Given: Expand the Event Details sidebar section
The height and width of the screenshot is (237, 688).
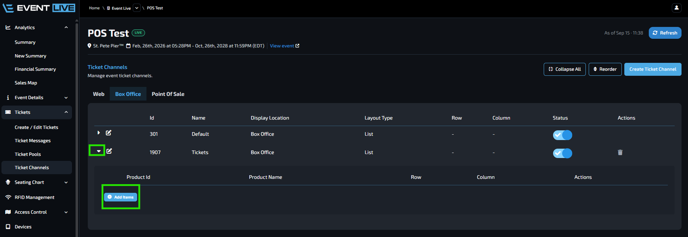Looking at the screenshot, I should pos(66,98).
